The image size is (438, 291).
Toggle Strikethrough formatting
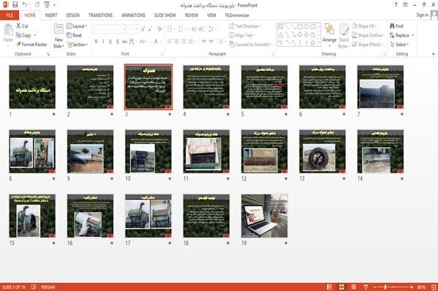pos(124,42)
